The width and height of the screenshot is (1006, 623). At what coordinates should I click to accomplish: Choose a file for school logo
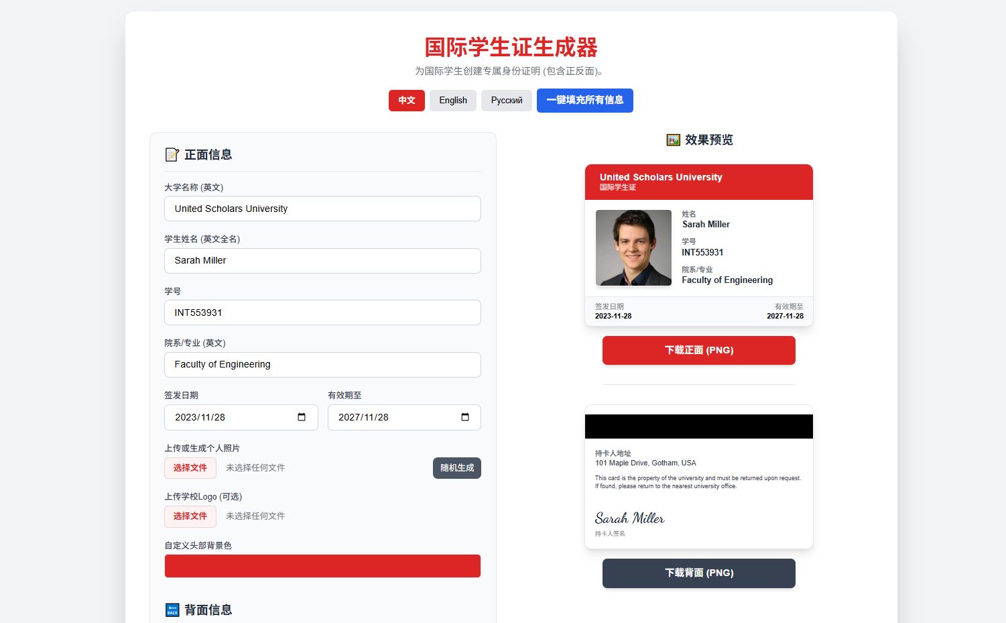pyautogui.click(x=190, y=516)
